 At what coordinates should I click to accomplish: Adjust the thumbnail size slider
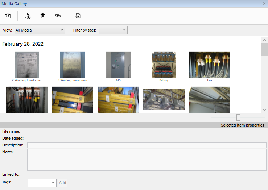click(238, 117)
